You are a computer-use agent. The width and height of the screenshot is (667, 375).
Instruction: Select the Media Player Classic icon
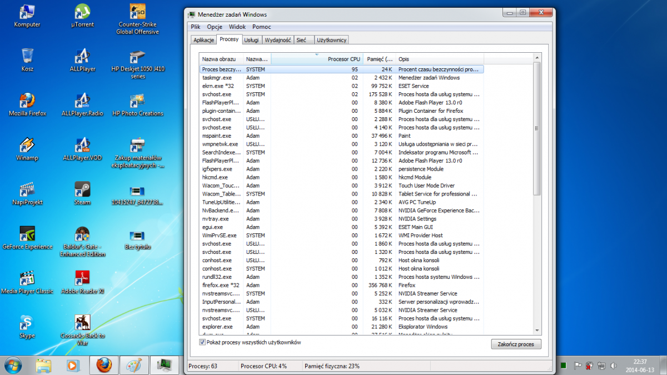27,282
